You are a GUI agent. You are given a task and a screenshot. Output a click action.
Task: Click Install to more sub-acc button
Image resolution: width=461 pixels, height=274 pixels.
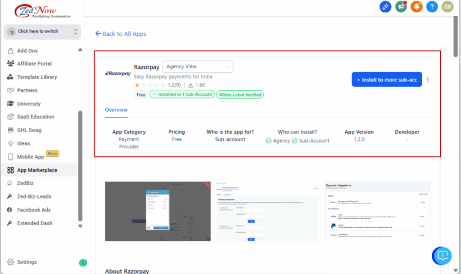click(387, 80)
